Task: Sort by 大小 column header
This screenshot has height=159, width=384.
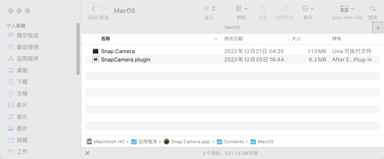Action: click(x=296, y=39)
